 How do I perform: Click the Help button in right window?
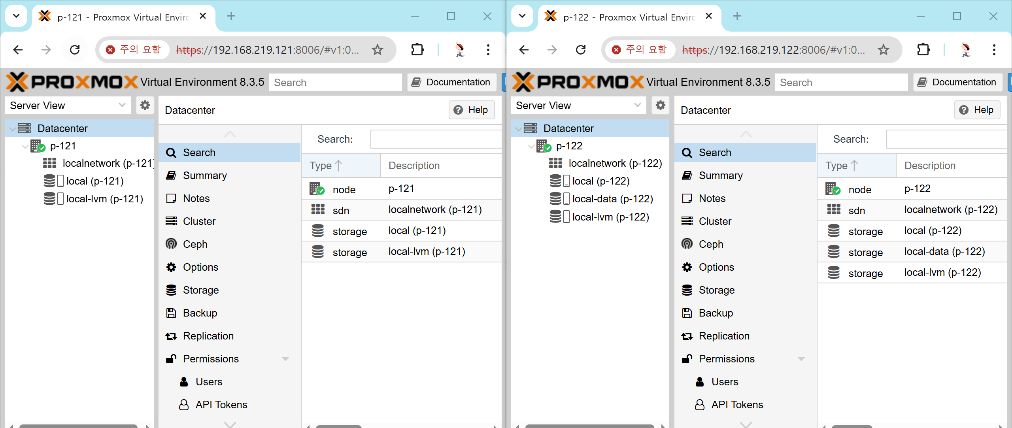977,110
